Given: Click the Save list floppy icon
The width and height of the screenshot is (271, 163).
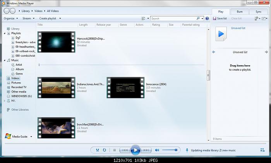Looking at the screenshot, I should click(x=214, y=18).
